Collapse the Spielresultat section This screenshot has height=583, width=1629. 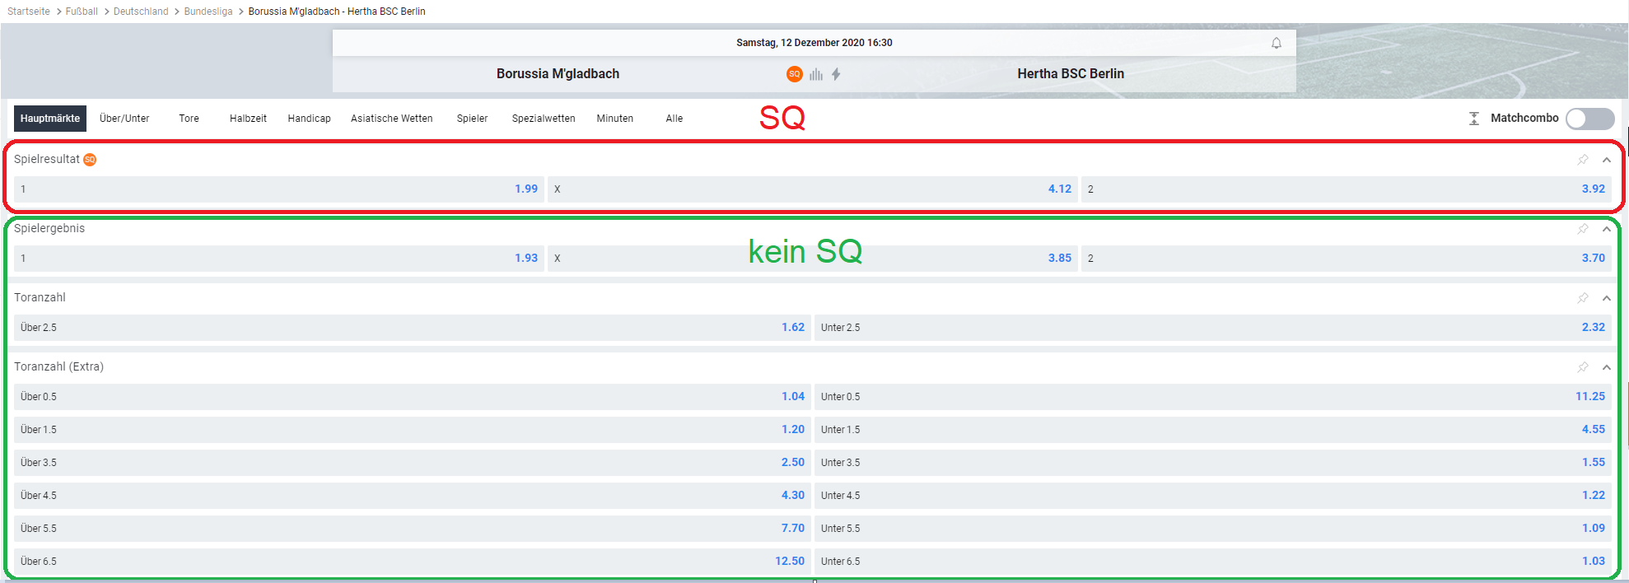(1606, 160)
